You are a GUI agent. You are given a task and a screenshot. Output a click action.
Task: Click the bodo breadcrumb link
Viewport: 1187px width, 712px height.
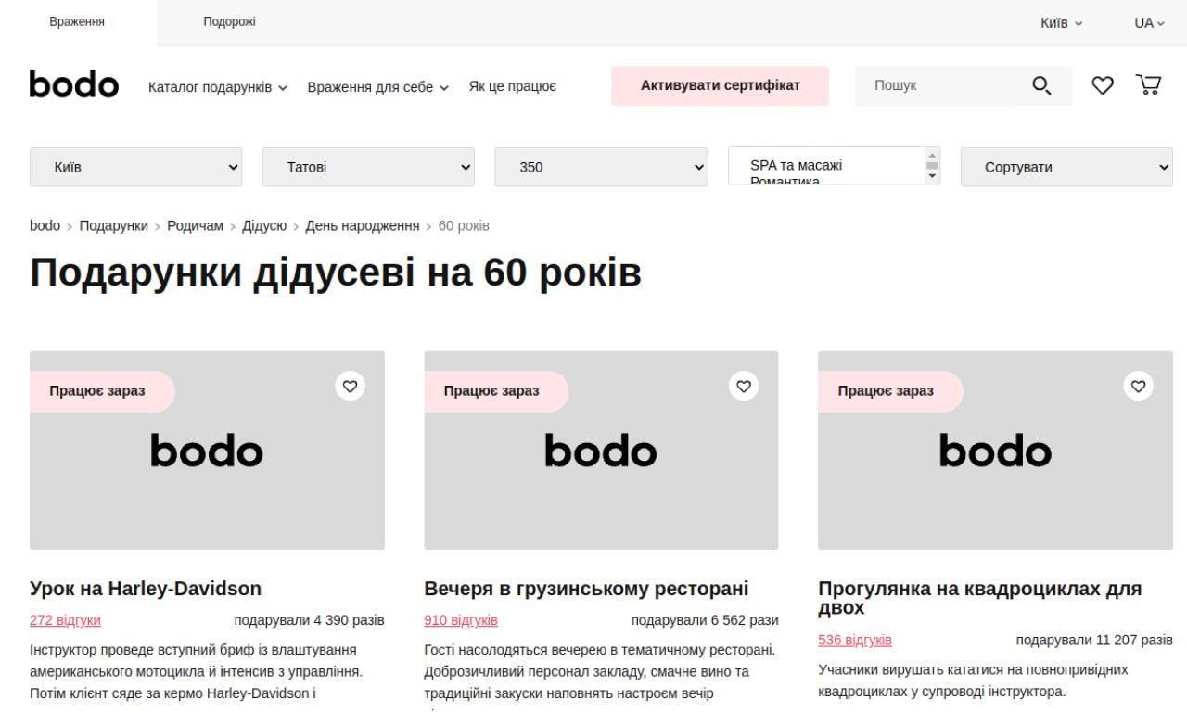[x=45, y=225]
